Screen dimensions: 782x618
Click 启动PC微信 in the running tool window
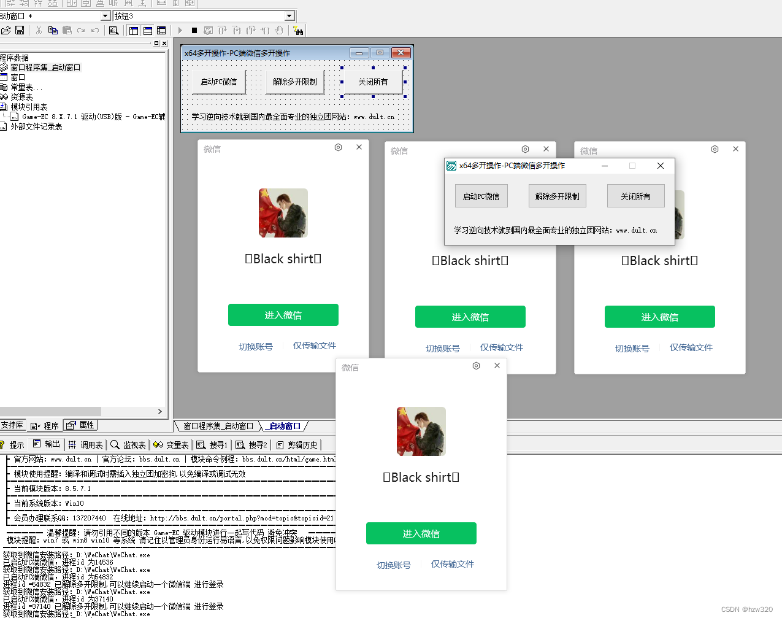pos(481,196)
